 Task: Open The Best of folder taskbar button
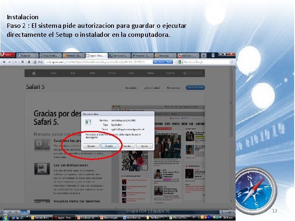point(157,218)
